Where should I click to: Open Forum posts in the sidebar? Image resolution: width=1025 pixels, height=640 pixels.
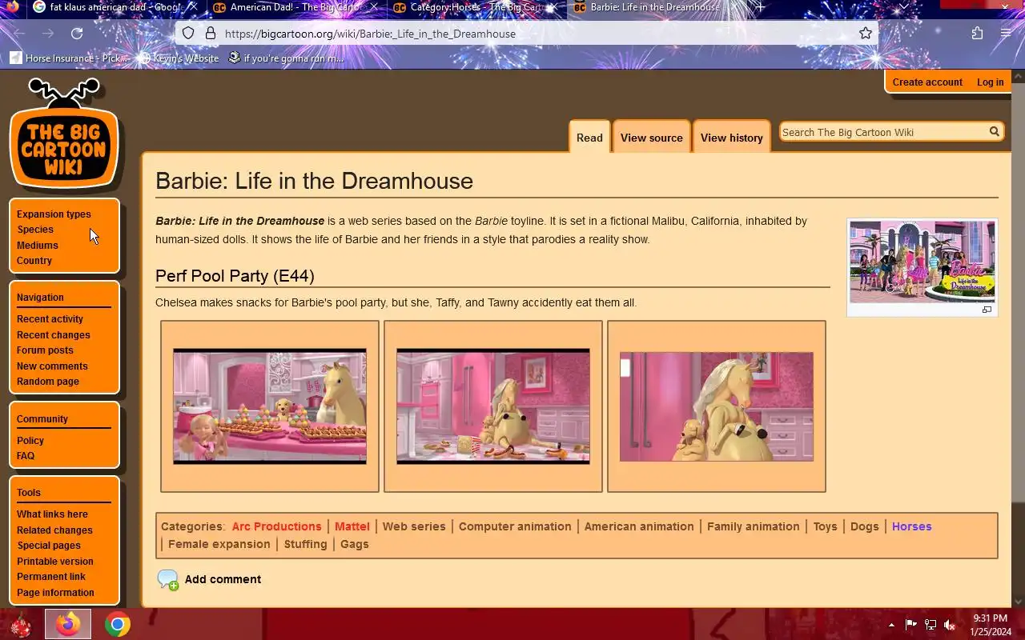tap(45, 350)
